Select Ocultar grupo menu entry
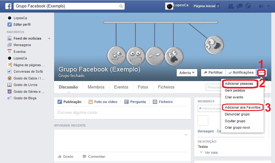This screenshot has width=275, height=163. (x=235, y=121)
